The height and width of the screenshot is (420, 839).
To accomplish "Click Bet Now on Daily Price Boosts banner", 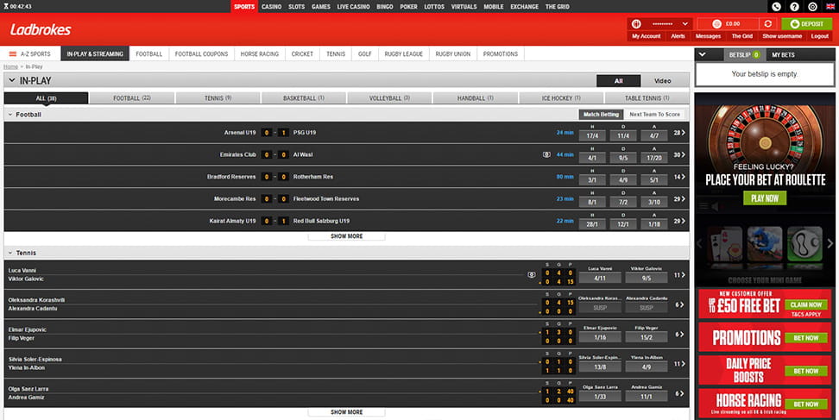I will (806, 371).
